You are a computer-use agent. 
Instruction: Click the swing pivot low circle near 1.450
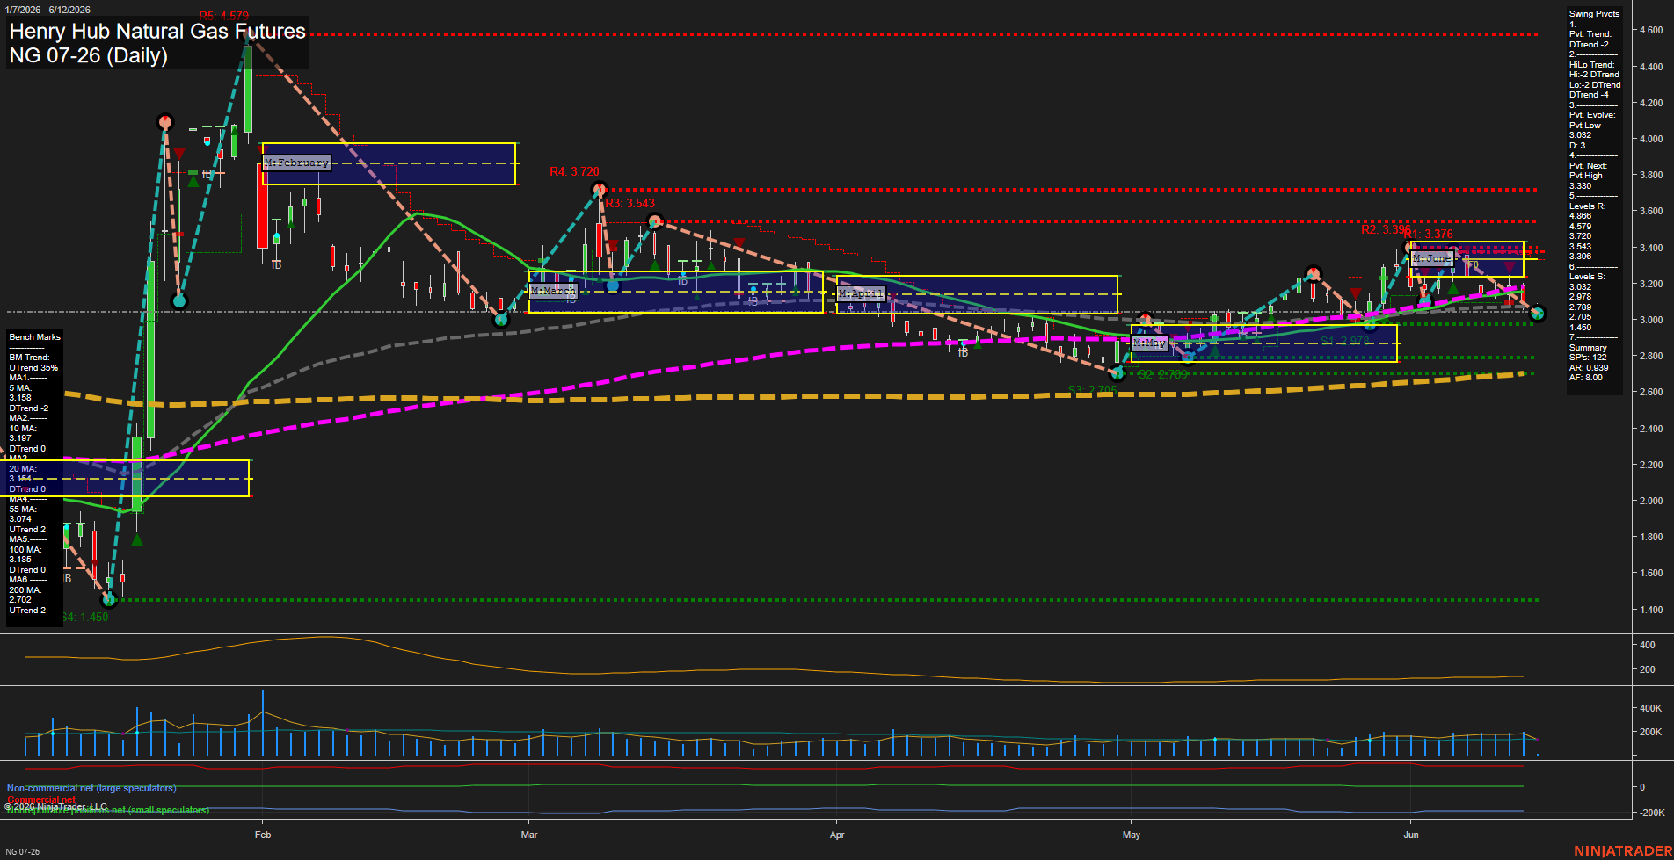pyautogui.click(x=109, y=600)
